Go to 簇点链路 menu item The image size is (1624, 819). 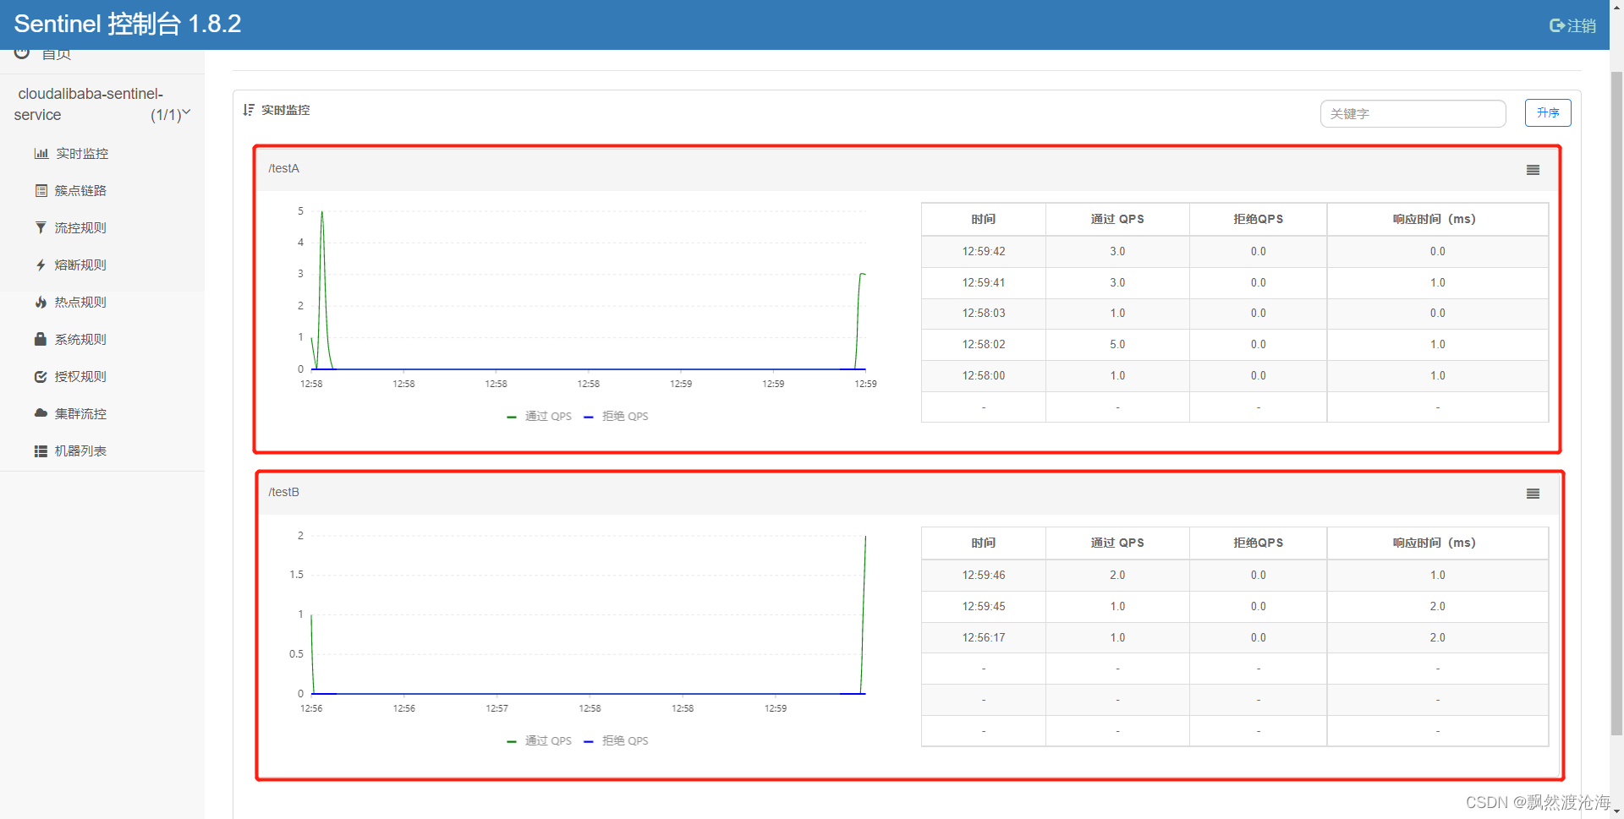coord(80,191)
